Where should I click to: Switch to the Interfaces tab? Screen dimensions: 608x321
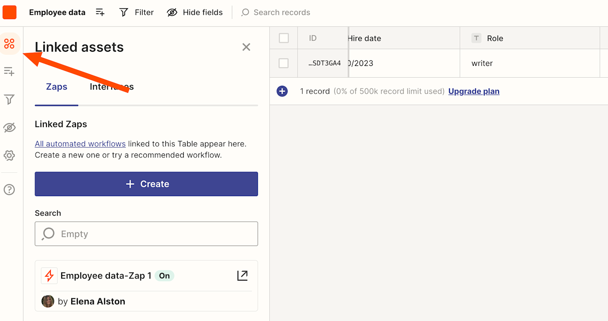tap(112, 87)
